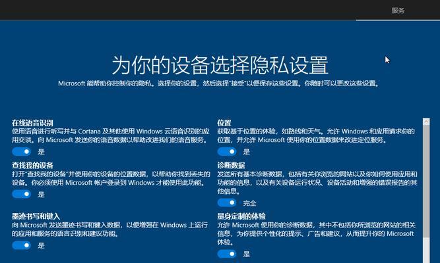Click the 诊断数据 heading
The height and width of the screenshot is (263, 440).
click(231, 165)
